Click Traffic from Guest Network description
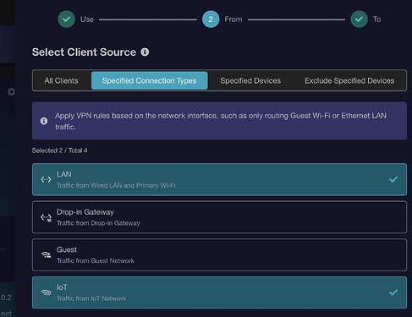The image size is (412, 317). [96, 260]
